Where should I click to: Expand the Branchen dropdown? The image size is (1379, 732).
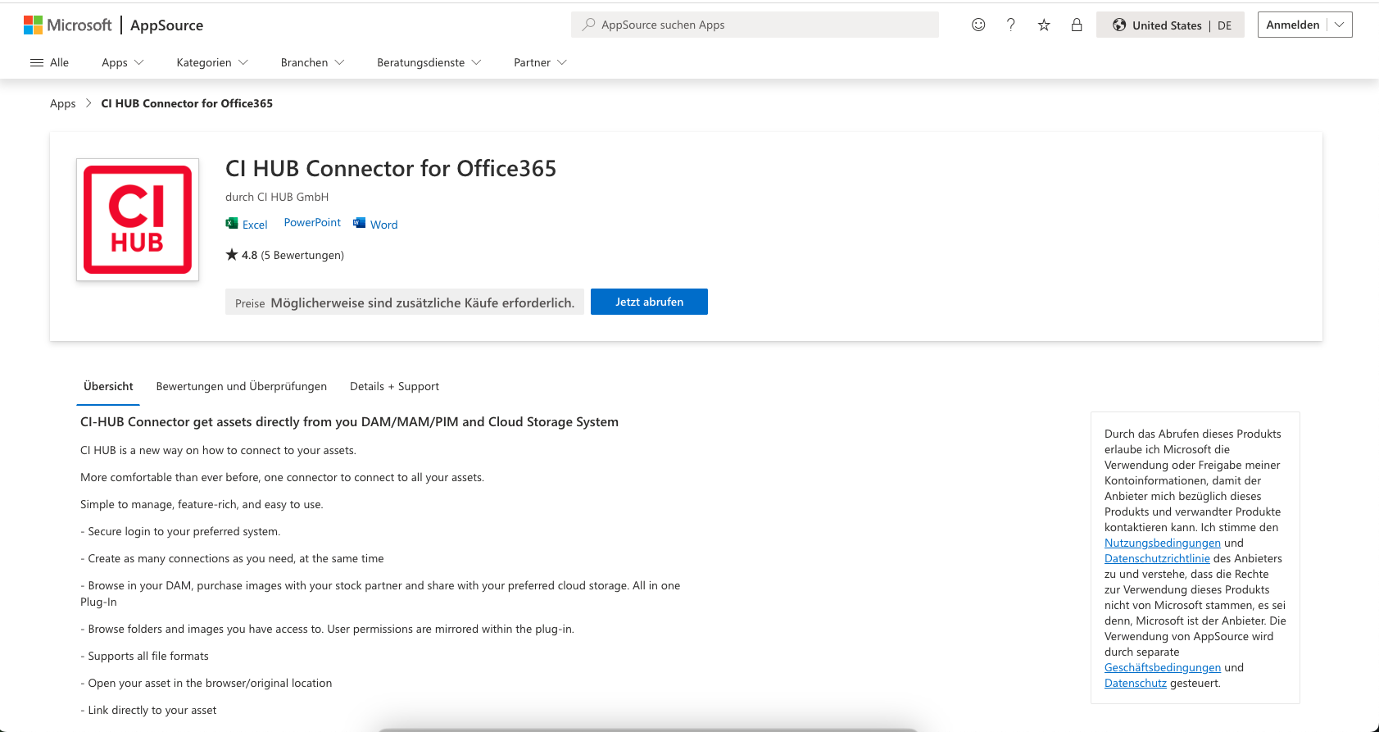(313, 62)
